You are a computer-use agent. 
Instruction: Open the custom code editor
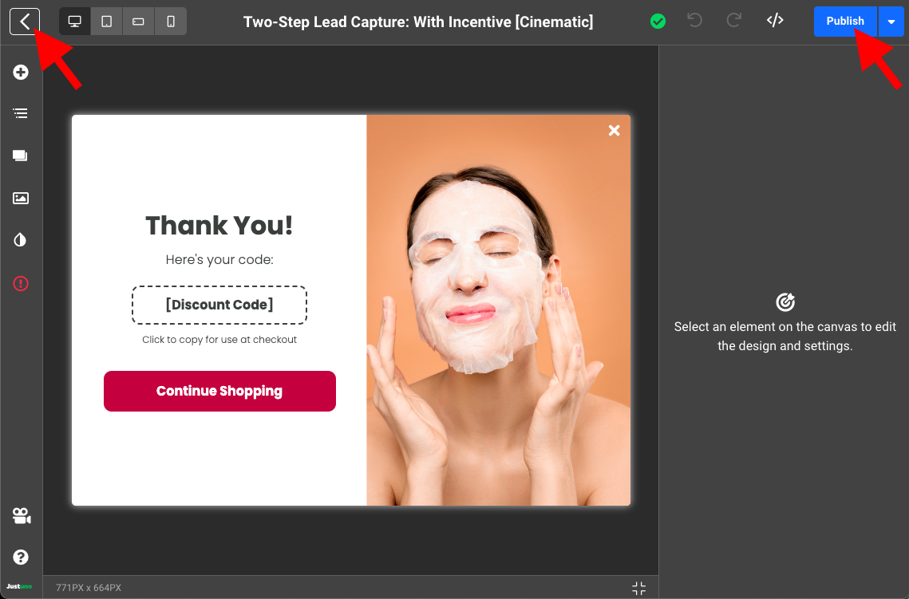pos(775,21)
